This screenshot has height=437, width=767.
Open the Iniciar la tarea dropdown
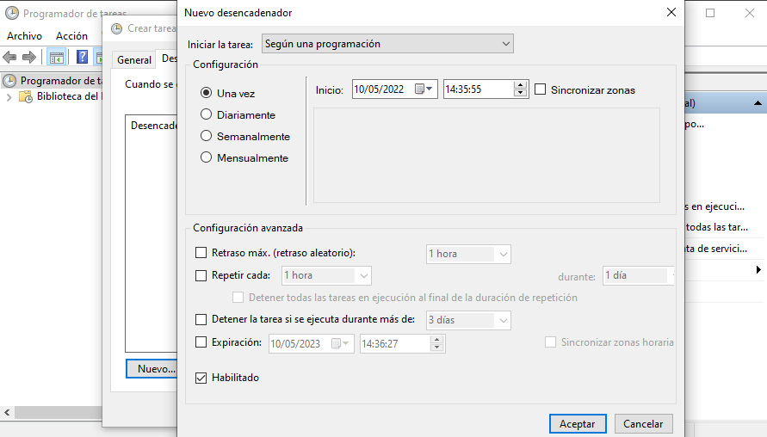(387, 44)
